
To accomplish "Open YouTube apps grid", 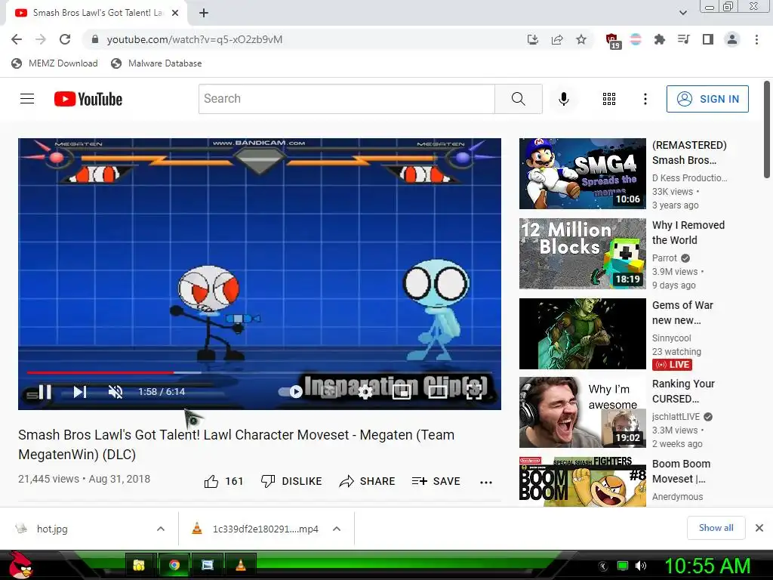I will [609, 99].
